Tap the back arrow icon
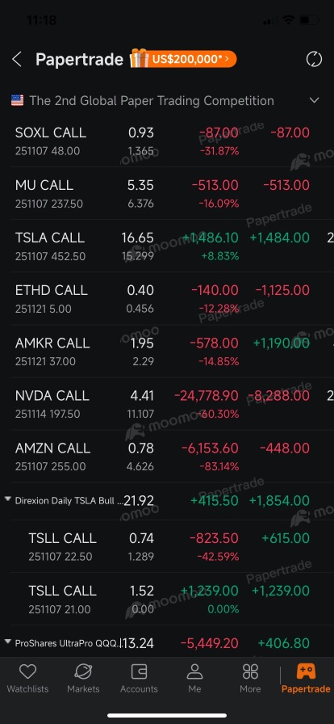The height and width of the screenshot is (724, 334). pos(17,60)
